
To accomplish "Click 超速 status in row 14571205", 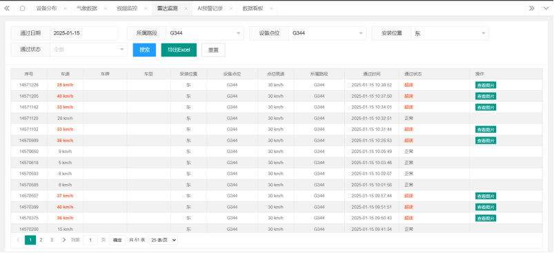I will pyautogui.click(x=409, y=96).
